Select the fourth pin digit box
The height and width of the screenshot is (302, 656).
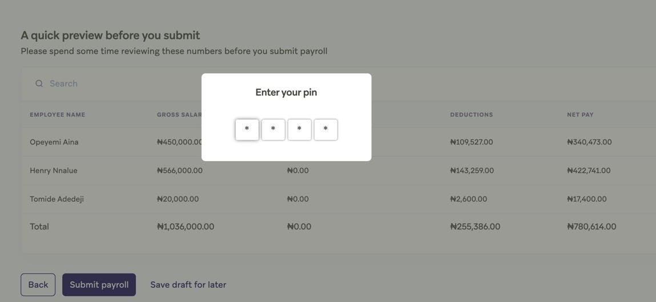coord(326,130)
